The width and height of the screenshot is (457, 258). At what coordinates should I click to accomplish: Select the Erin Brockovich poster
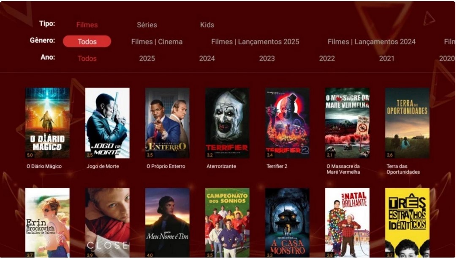47,222
